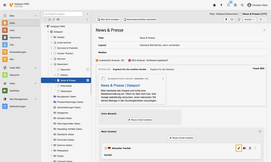This screenshot has width=271, height=162.
Task: Expand the Unternehmen tree node
Action: pos(52,43)
